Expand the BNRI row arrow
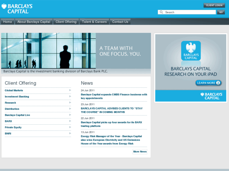This screenshot has width=229, height=171. (x=70, y=133)
